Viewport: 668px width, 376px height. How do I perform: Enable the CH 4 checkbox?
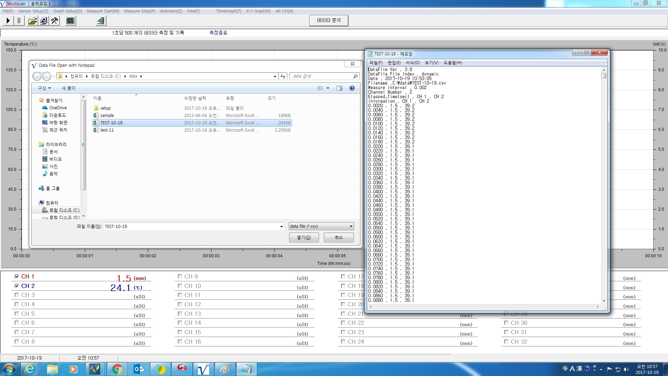point(17,304)
